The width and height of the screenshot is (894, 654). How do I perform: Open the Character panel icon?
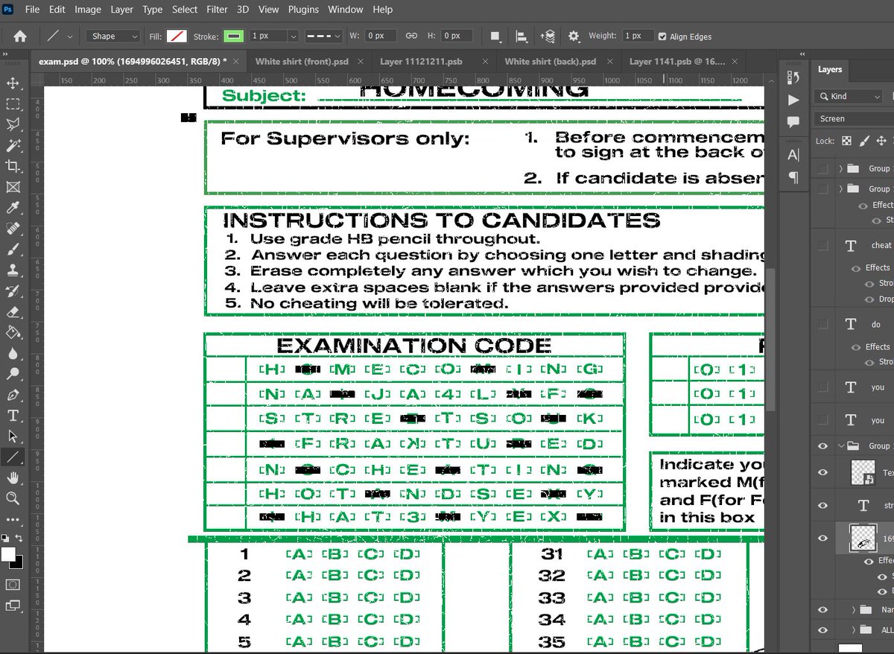point(793,155)
